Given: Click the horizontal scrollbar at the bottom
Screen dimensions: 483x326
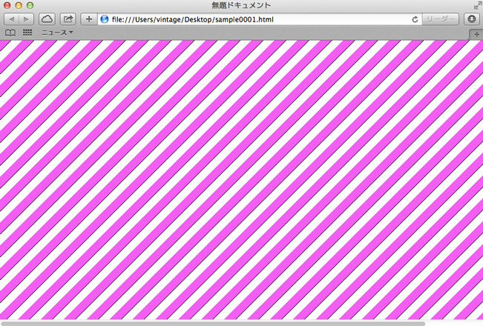Looking at the screenshot, I should click(x=212, y=323).
